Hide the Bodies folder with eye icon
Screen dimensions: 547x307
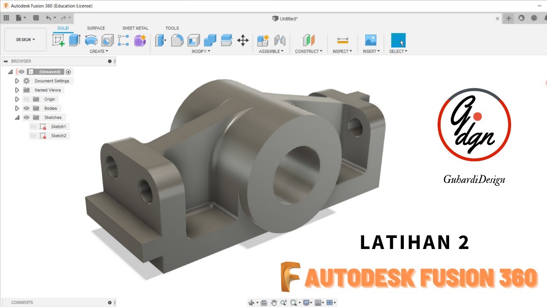pos(26,108)
